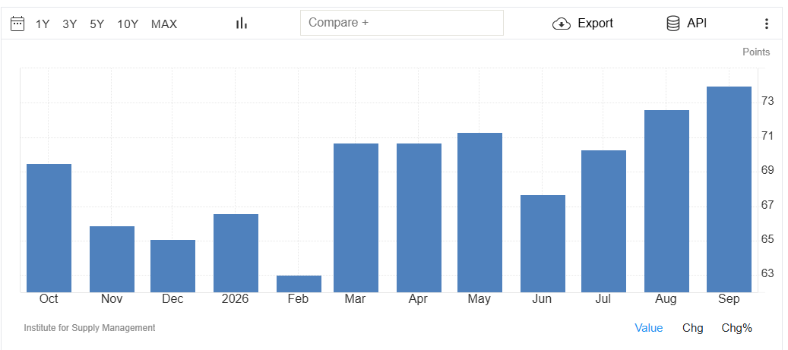Open the three-dot more options menu
This screenshot has height=350, width=788.
(x=767, y=24)
